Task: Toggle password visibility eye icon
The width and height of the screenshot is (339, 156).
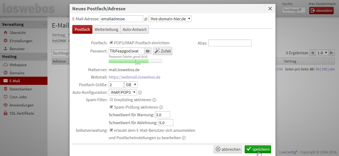Action: [x=148, y=51]
